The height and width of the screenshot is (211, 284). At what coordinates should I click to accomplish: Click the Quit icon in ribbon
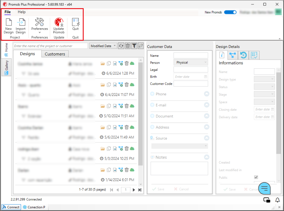76,22
